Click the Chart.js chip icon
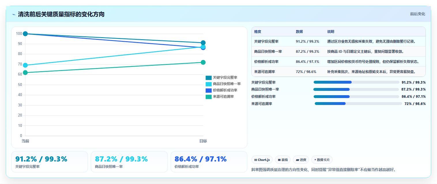 pyautogui.click(x=256, y=160)
